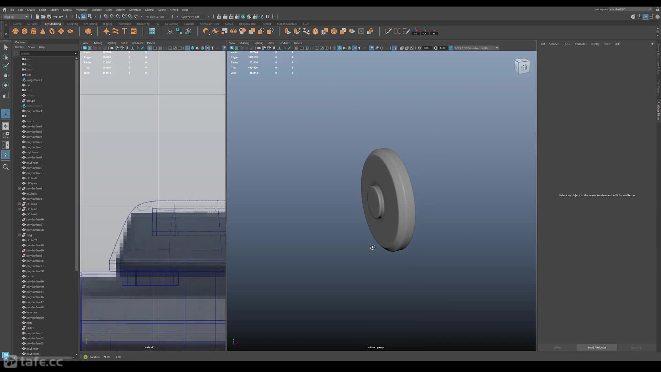Viewport: 661px width, 372px height.
Task: Open Shading menu in persp viewport
Action: [244, 43]
